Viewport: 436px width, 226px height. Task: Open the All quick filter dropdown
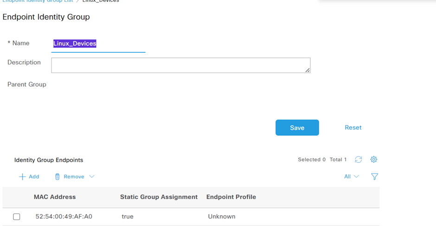[x=352, y=176]
